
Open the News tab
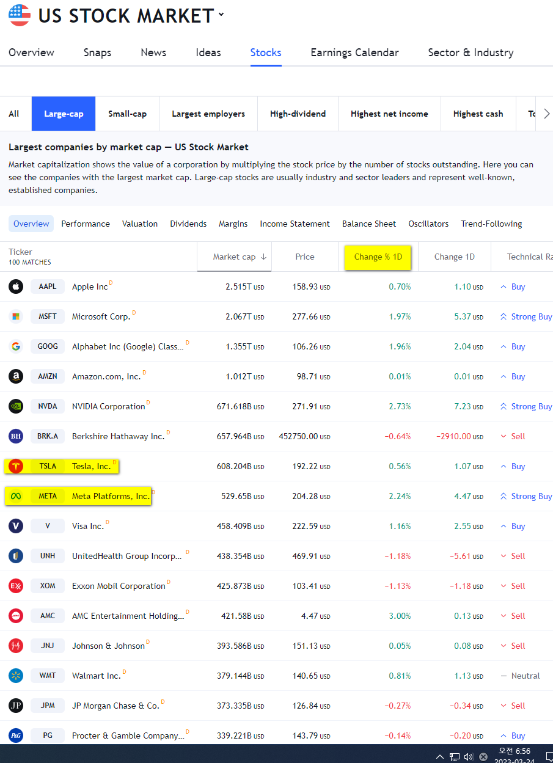[153, 53]
